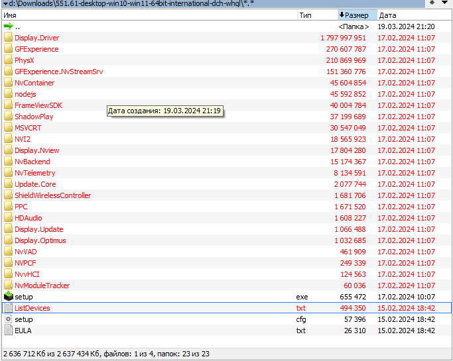Click the MSVCRT folder icon
The image size is (453, 361).
(x=9, y=128)
